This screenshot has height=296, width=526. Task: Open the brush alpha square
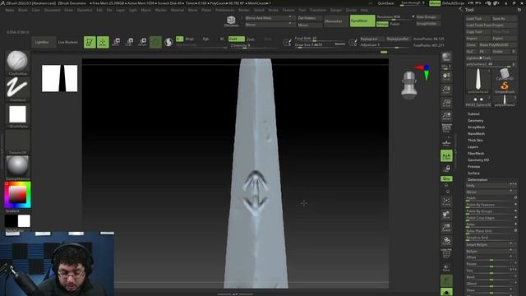click(x=17, y=114)
